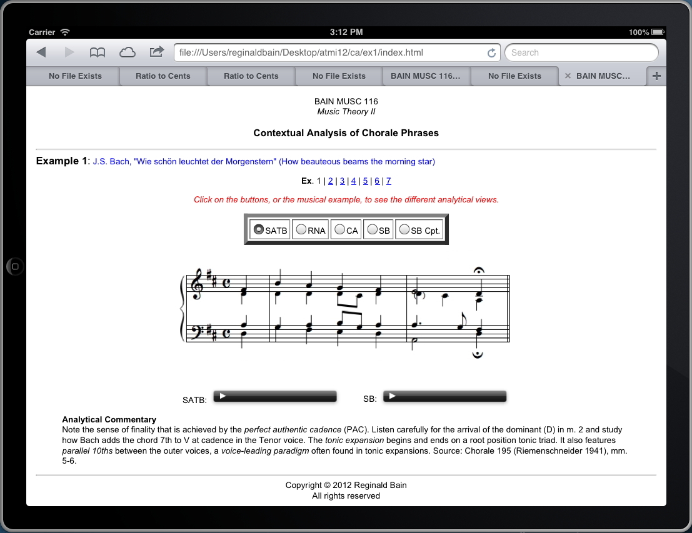The width and height of the screenshot is (692, 533).
Task: Go to example 7 link
Action: tap(388, 181)
